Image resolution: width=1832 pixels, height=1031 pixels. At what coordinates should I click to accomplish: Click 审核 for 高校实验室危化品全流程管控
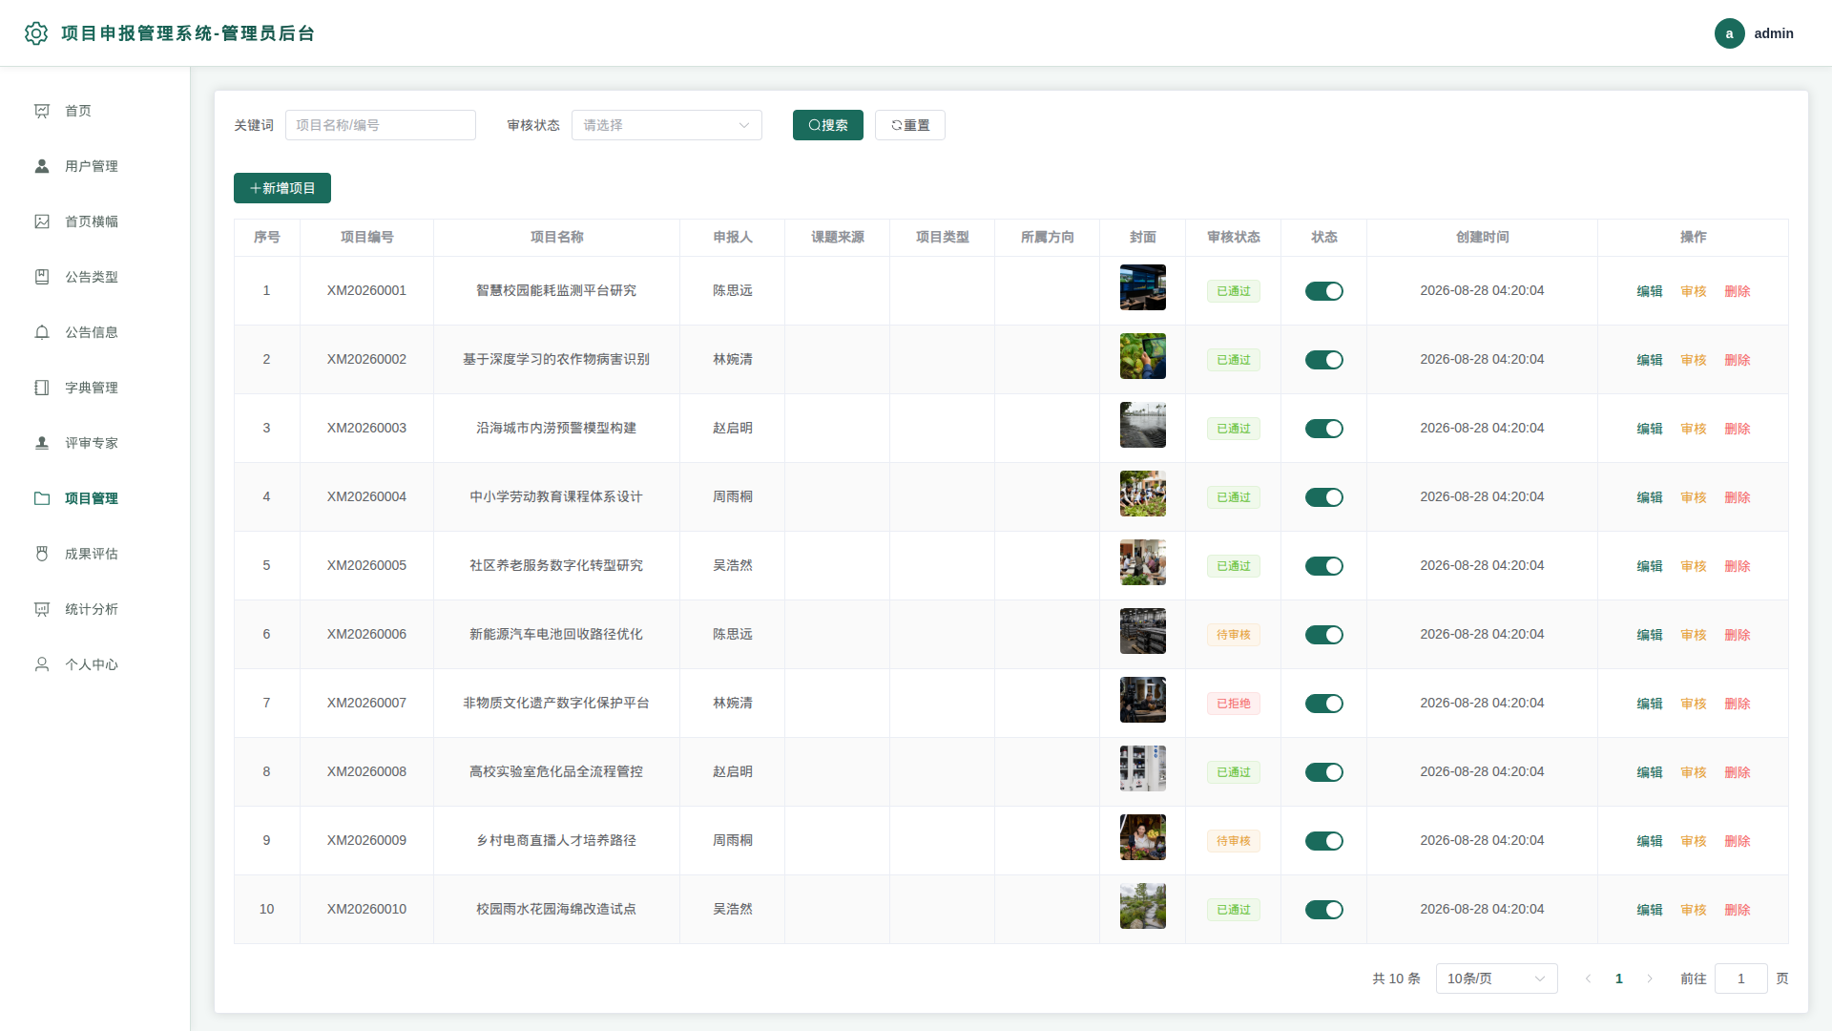[x=1693, y=772]
